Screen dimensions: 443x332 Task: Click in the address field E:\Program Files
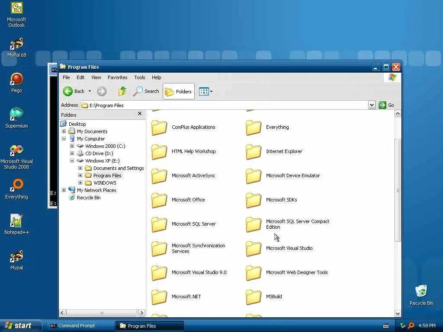pos(225,105)
